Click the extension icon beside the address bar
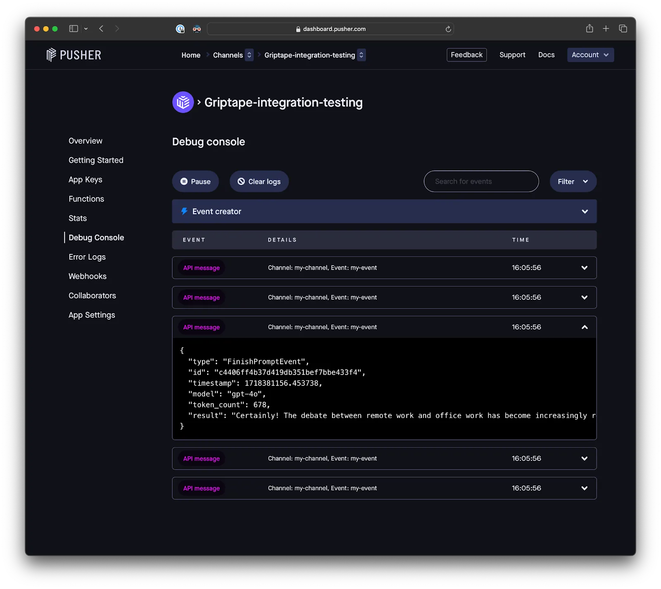Image resolution: width=661 pixels, height=589 pixels. (x=197, y=29)
